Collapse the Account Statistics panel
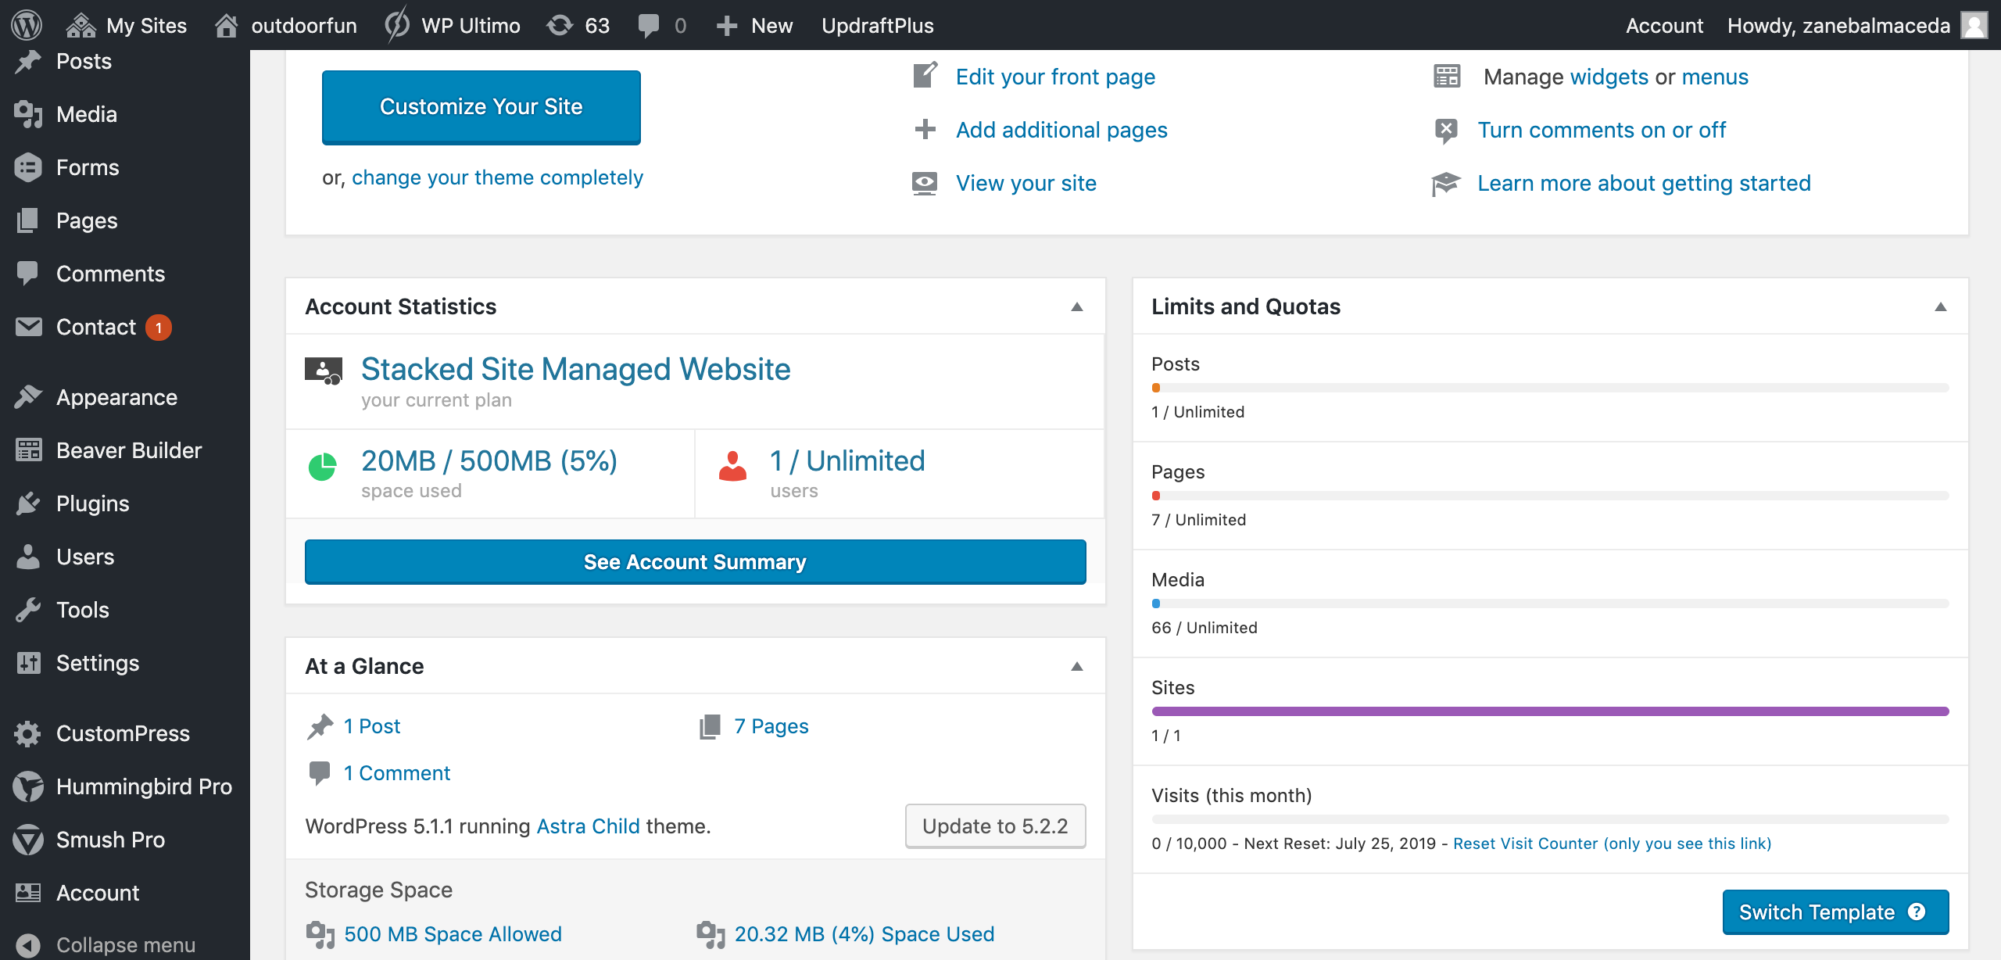The height and width of the screenshot is (960, 2001). pyautogui.click(x=1077, y=306)
